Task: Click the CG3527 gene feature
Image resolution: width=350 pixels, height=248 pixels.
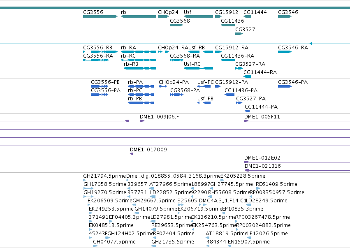Action: [239, 34]
